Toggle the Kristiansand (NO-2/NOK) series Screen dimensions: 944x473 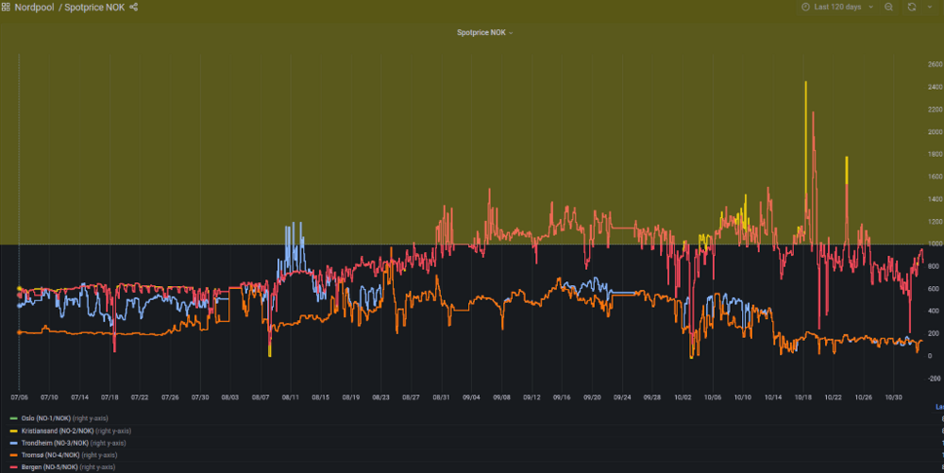tap(62, 430)
